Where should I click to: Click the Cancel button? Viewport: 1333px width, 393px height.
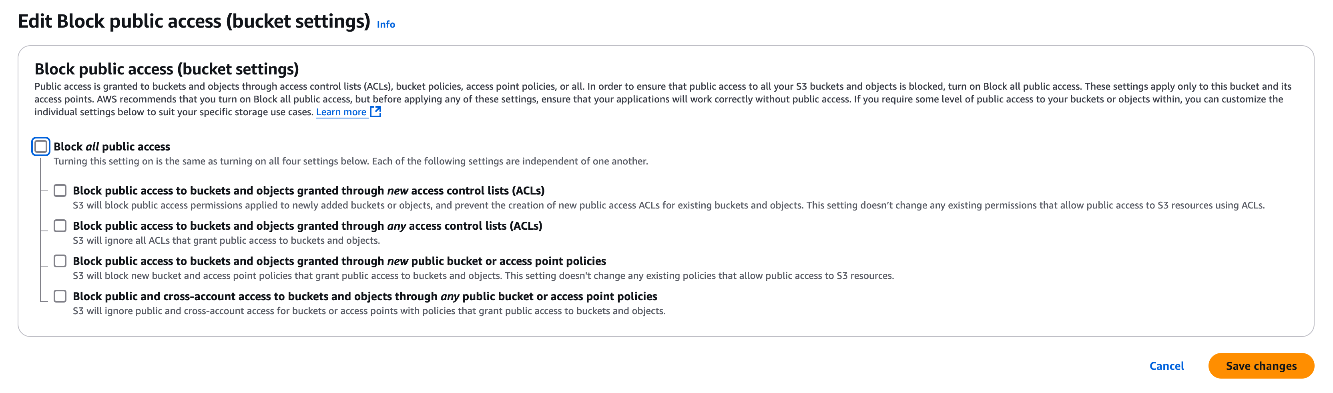1166,366
